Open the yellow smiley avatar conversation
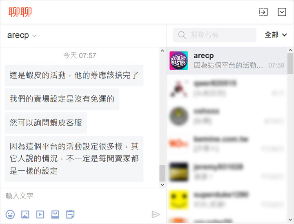This screenshot has width=294, height=224. point(227,199)
